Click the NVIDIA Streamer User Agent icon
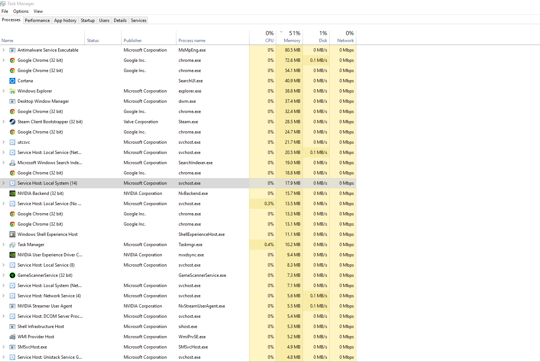This screenshot has width=540, height=362. [x=12, y=306]
